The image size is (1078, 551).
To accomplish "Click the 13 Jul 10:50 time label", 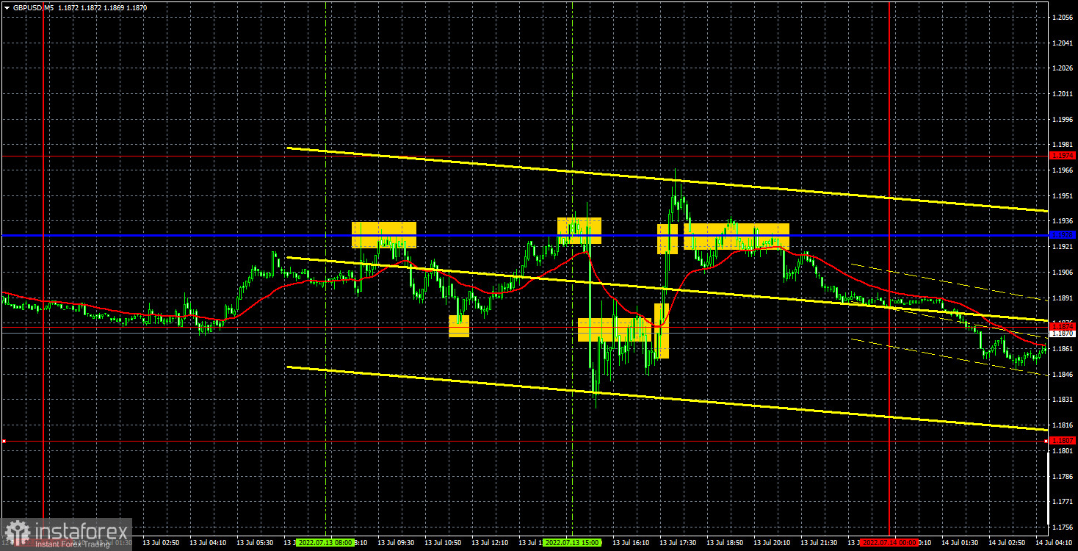I will click(x=443, y=543).
